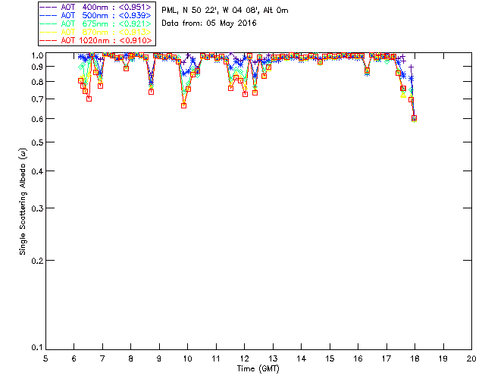The width and height of the screenshot is (485, 388).
Task: Click the final data point at 18 GMT
Action: click(x=415, y=118)
